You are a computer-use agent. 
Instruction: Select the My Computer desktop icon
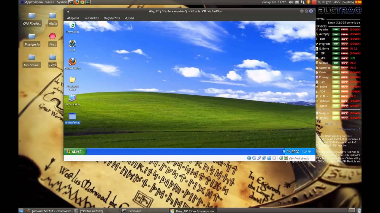(x=72, y=100)
